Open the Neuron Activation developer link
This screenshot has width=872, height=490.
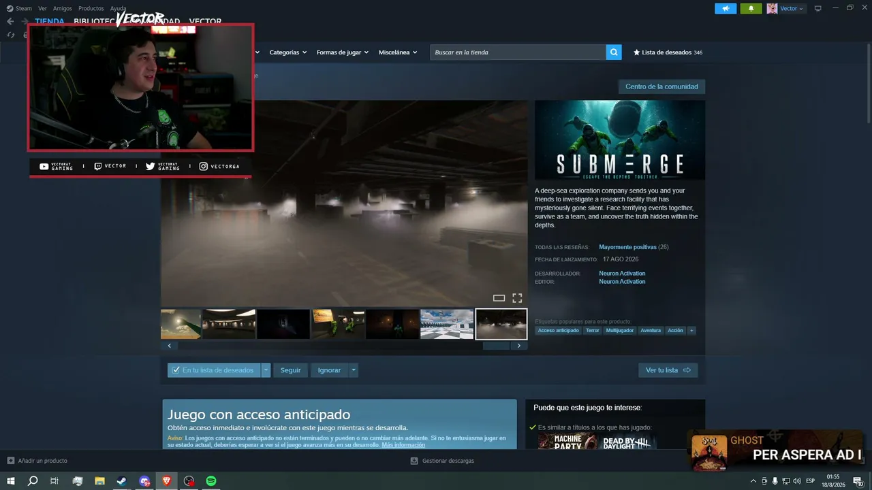coord(622,274)
